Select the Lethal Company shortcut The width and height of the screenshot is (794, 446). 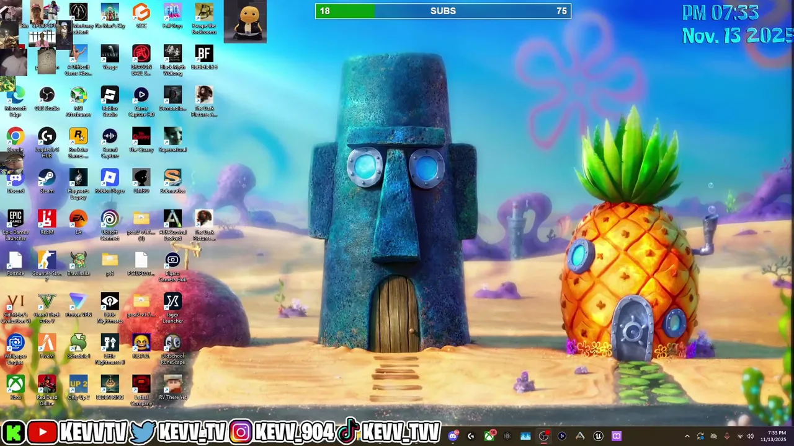tap(141, 391)
